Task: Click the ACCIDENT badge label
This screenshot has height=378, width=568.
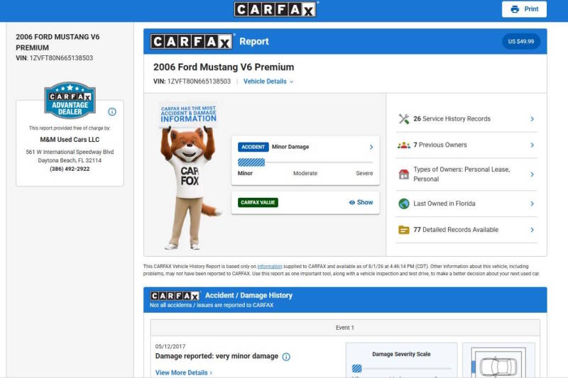Action: [253, 147]
